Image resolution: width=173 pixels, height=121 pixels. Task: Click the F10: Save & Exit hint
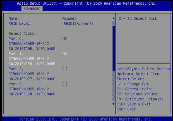coord(134,104)
